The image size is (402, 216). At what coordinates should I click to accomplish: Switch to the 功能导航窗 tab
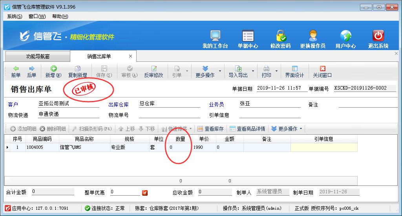click(38, 56)
